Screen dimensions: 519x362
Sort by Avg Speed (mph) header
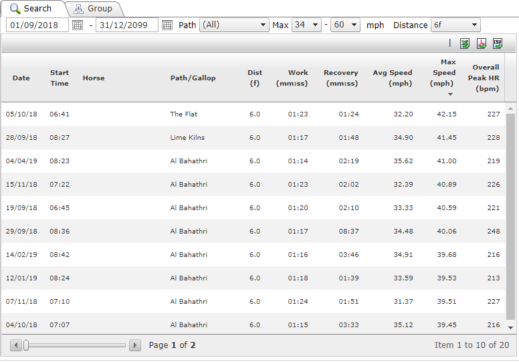coord(393,78)
